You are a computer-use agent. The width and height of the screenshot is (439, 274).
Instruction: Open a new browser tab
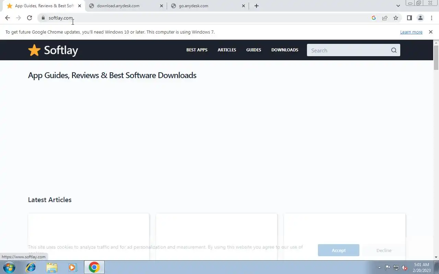pos(257,6)
